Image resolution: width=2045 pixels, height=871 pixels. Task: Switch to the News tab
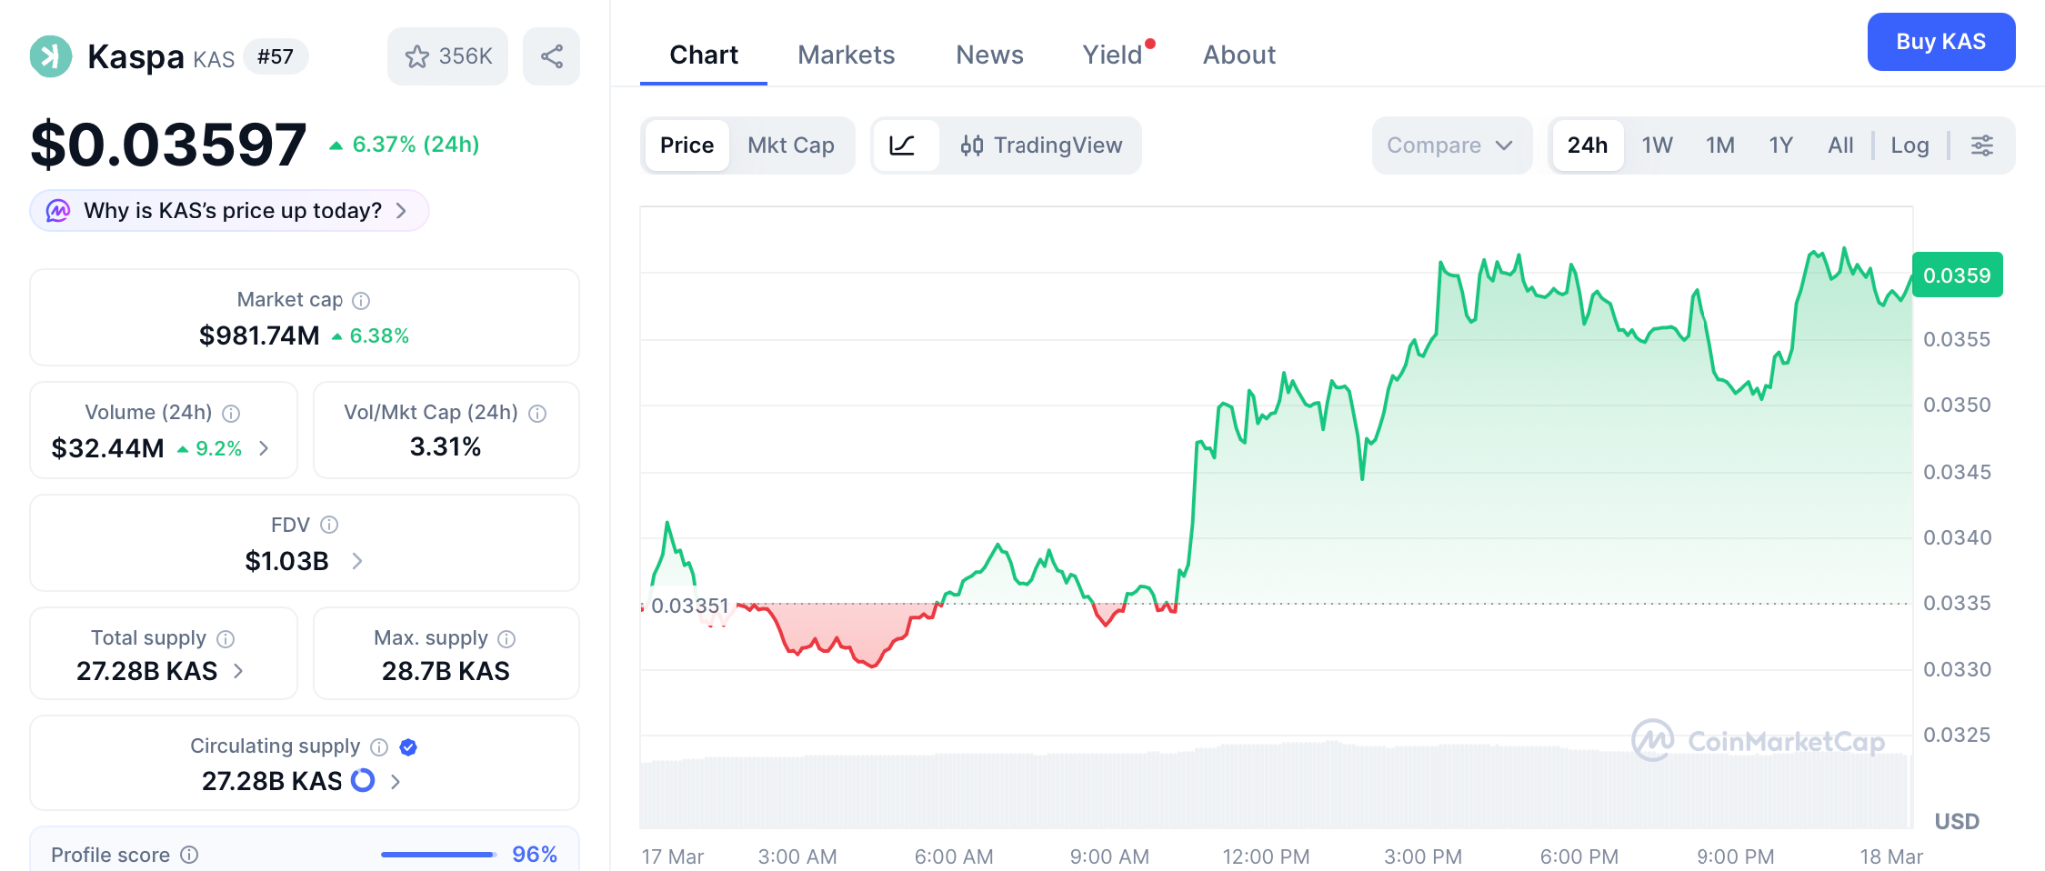pos(989,55)
